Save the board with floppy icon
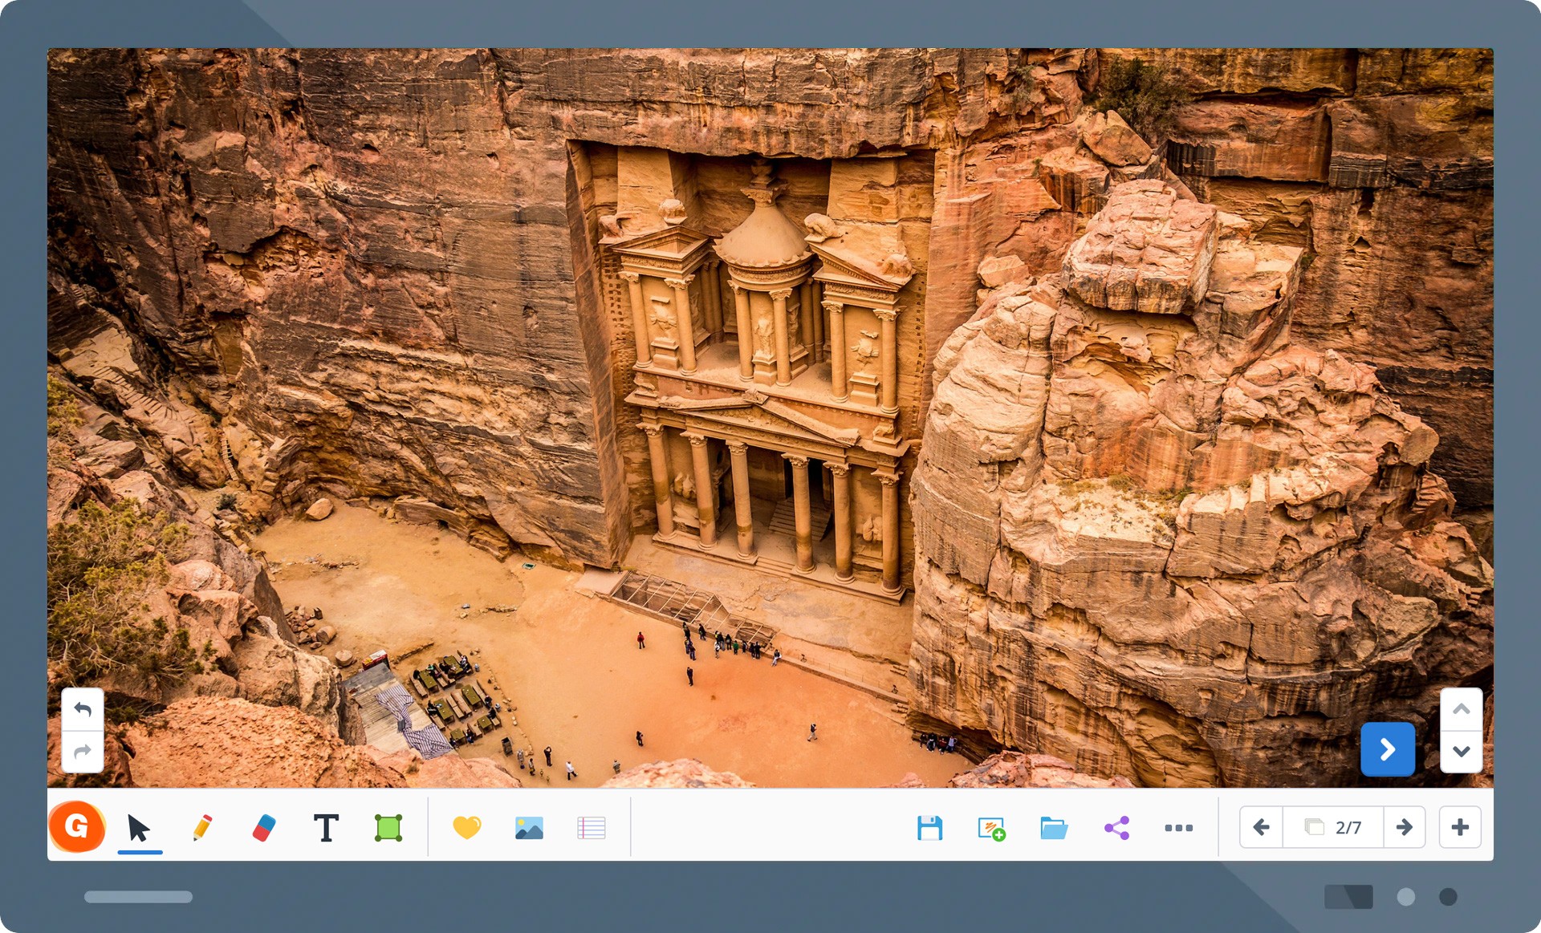The image size is (1541, 933). 929,827
